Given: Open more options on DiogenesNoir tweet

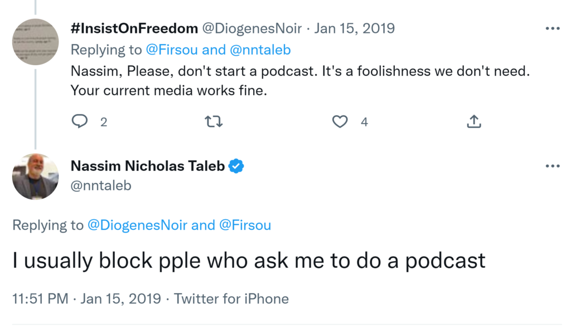Looking at the screenshot, I should pyautogui.click(x=552, y=28).
